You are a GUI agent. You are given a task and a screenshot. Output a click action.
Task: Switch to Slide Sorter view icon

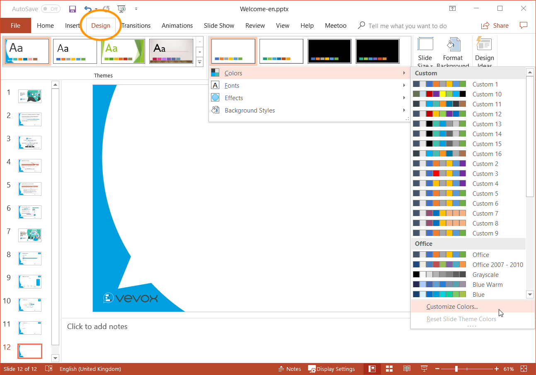389,369
